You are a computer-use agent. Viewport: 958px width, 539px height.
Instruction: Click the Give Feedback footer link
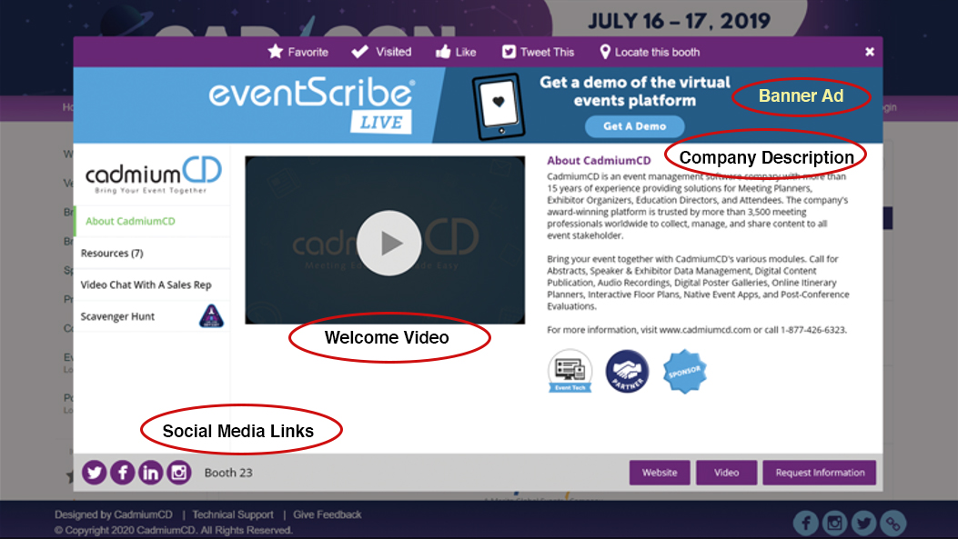(x=328, y=514)
